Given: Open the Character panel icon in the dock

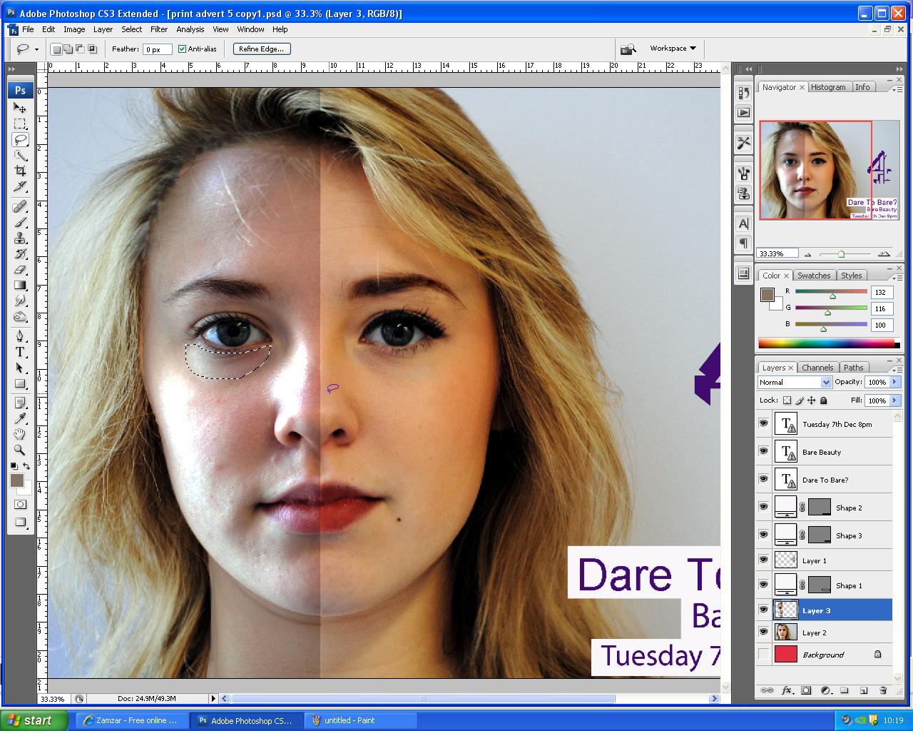Looking at the screenshot, I should pyautogui.click(x=743, y=223).
